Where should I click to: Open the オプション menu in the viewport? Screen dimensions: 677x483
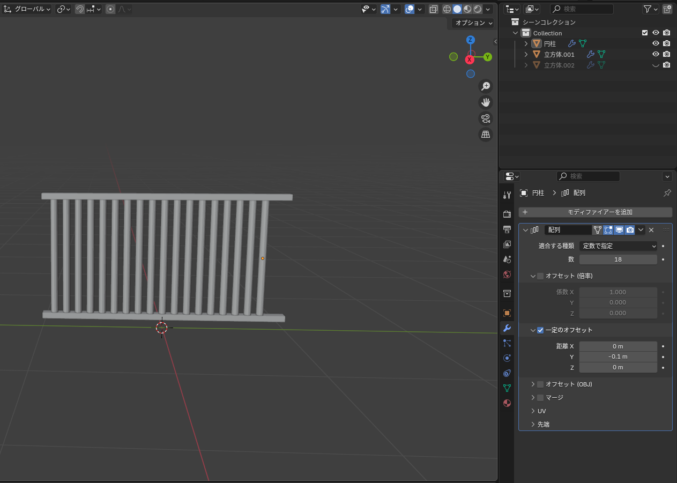473,23
